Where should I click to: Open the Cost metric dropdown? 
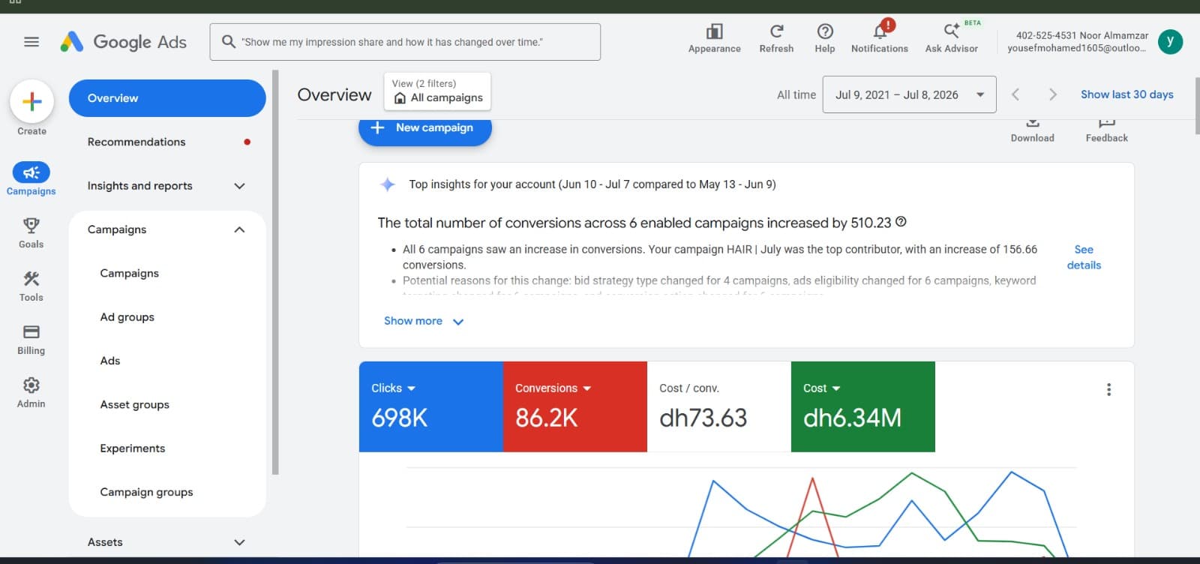point(821,388)
